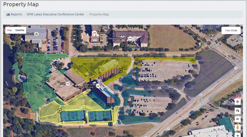Open the View Mode button
The image size is (247, 137).
[231, 31]
